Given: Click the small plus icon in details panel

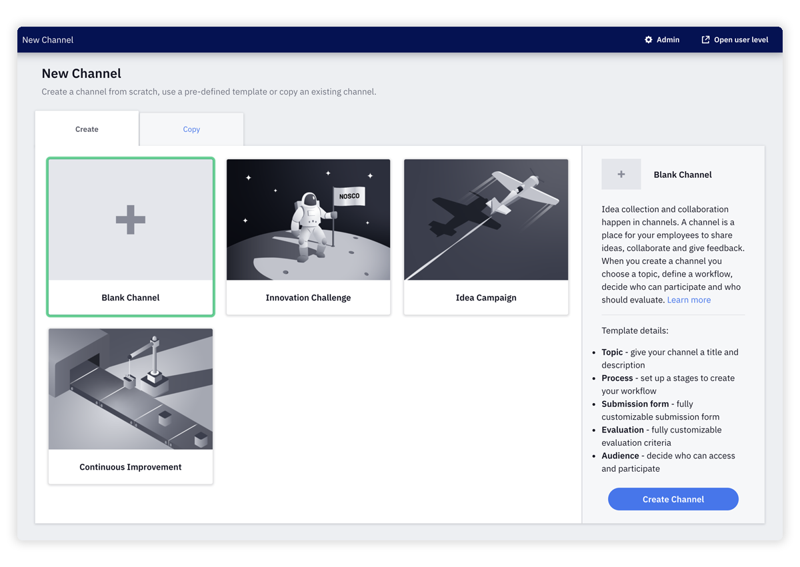Looking at the screenshot, I should coord(621,175).
